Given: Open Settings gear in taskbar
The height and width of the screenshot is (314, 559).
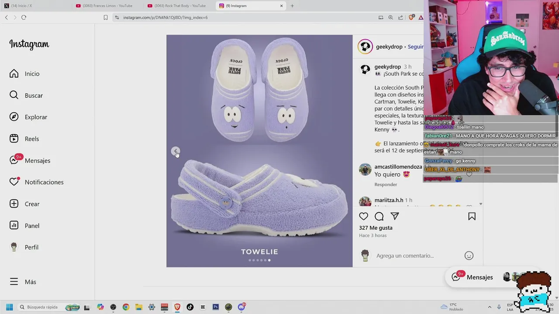Looking at the screenshot, I should 152,307.
